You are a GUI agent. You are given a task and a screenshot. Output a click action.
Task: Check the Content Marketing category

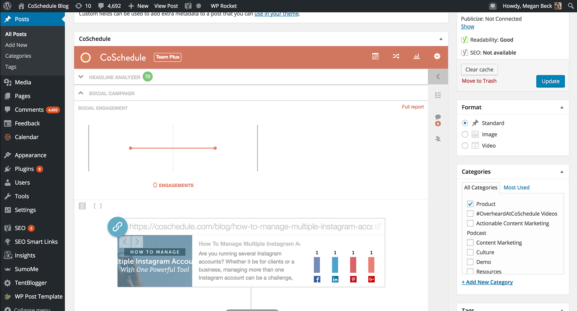click(470, 243)
